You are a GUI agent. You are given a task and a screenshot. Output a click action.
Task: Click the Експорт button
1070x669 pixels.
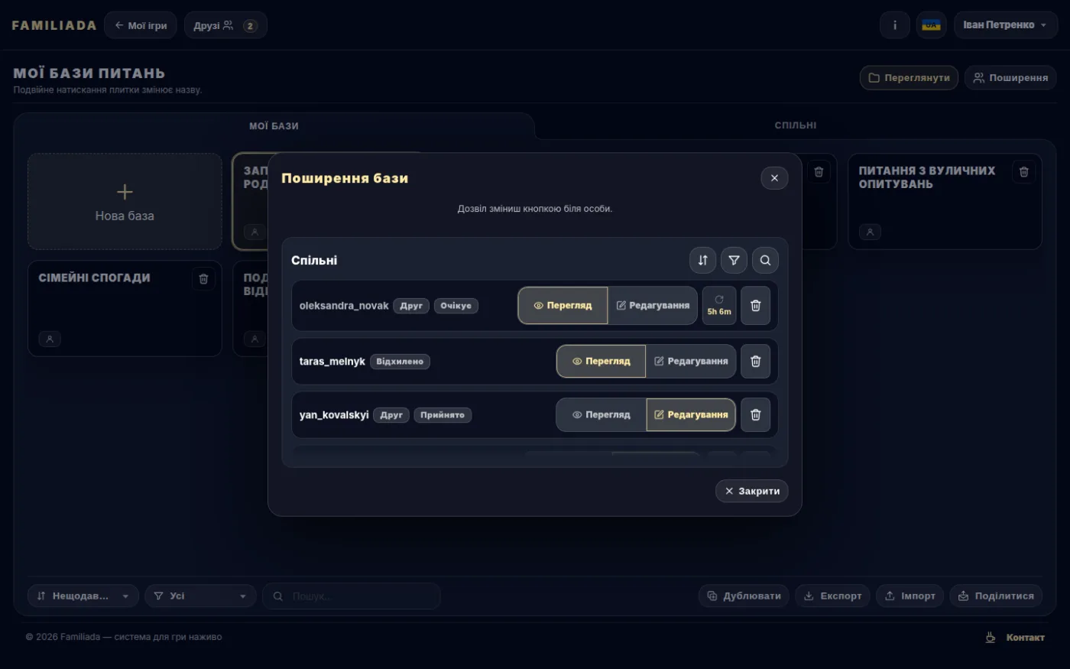tap(833, 596)
